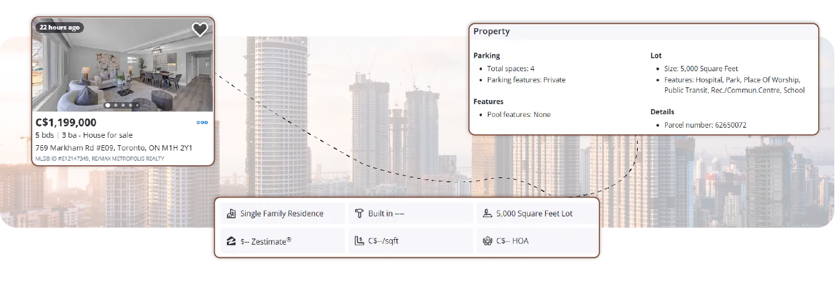Click the price per sqft icon

(x=359, y=241)
